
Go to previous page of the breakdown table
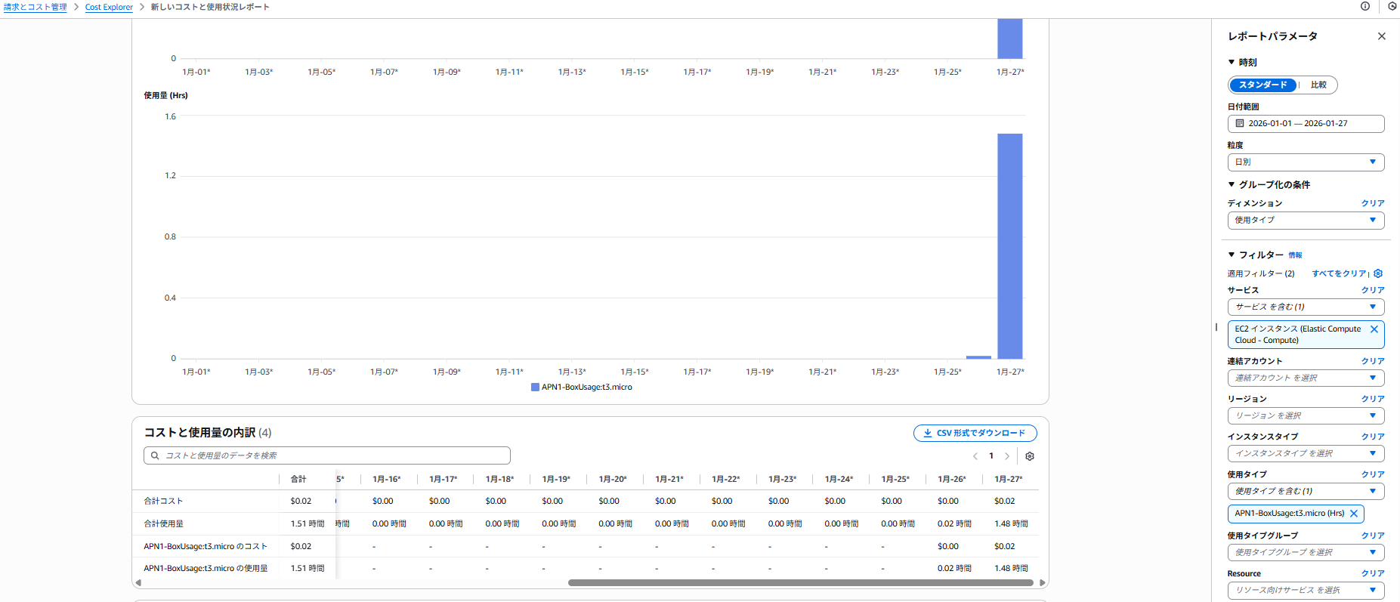pyautogui.click(x=975, y=456)
